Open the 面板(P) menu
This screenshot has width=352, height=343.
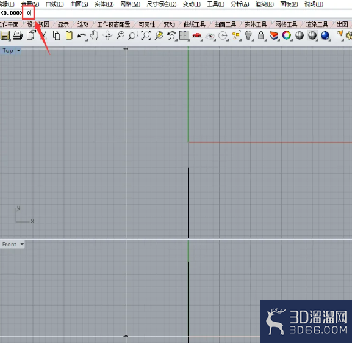point(289,4)
